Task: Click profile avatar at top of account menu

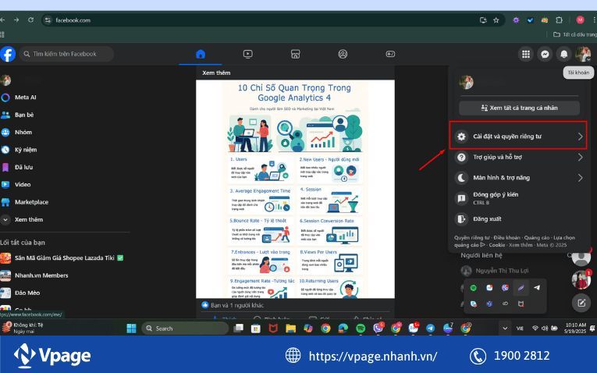Action: click(466, 82)
